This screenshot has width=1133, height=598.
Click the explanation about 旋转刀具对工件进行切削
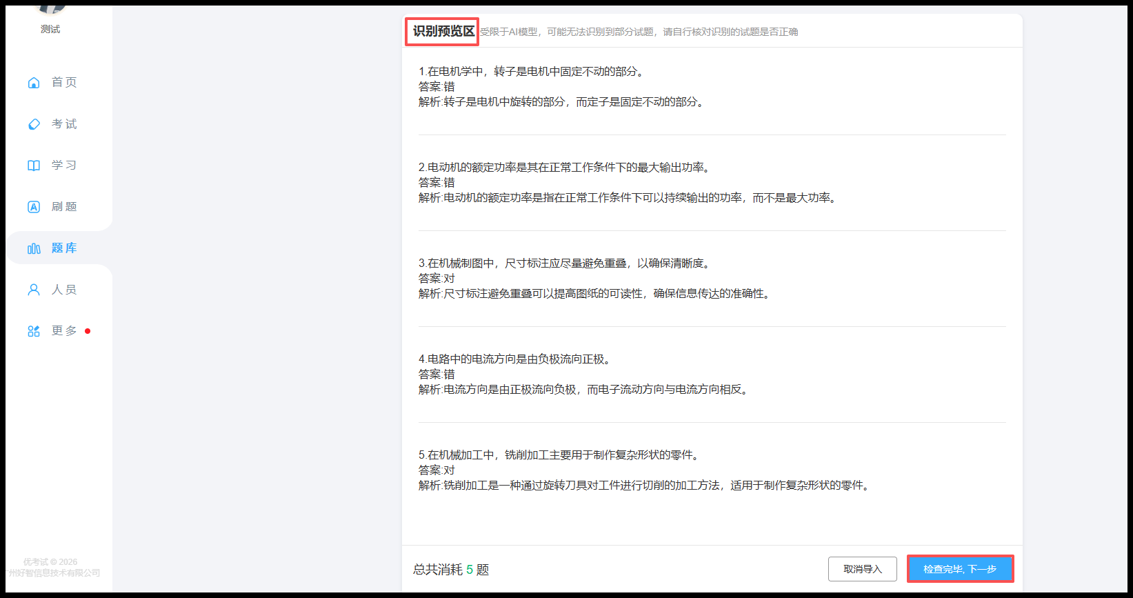click(645, 486)
